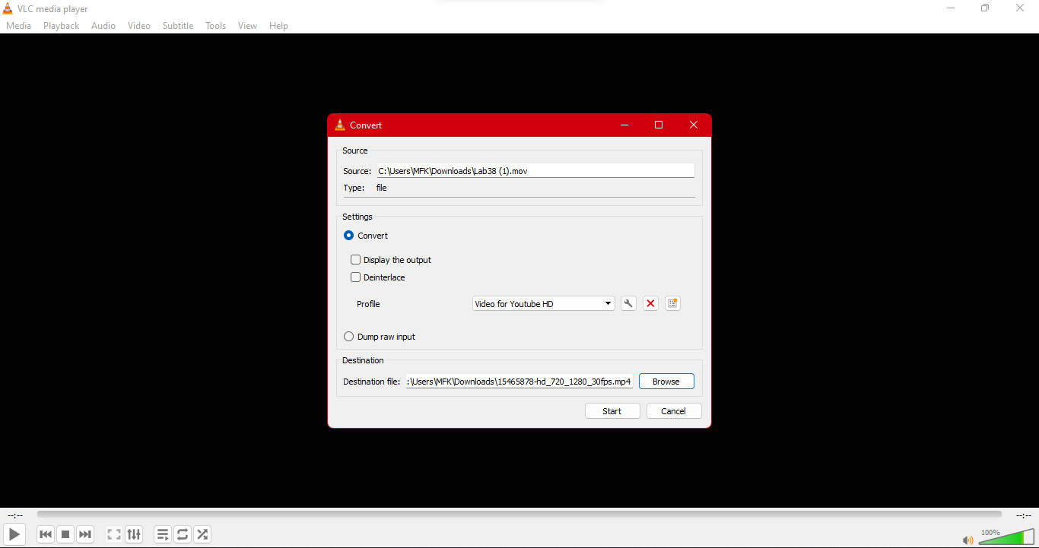The height and width of the screenshot is (548, 1039).
Task: Open the Subtitle menu
Action: click(x=178, y=26)
